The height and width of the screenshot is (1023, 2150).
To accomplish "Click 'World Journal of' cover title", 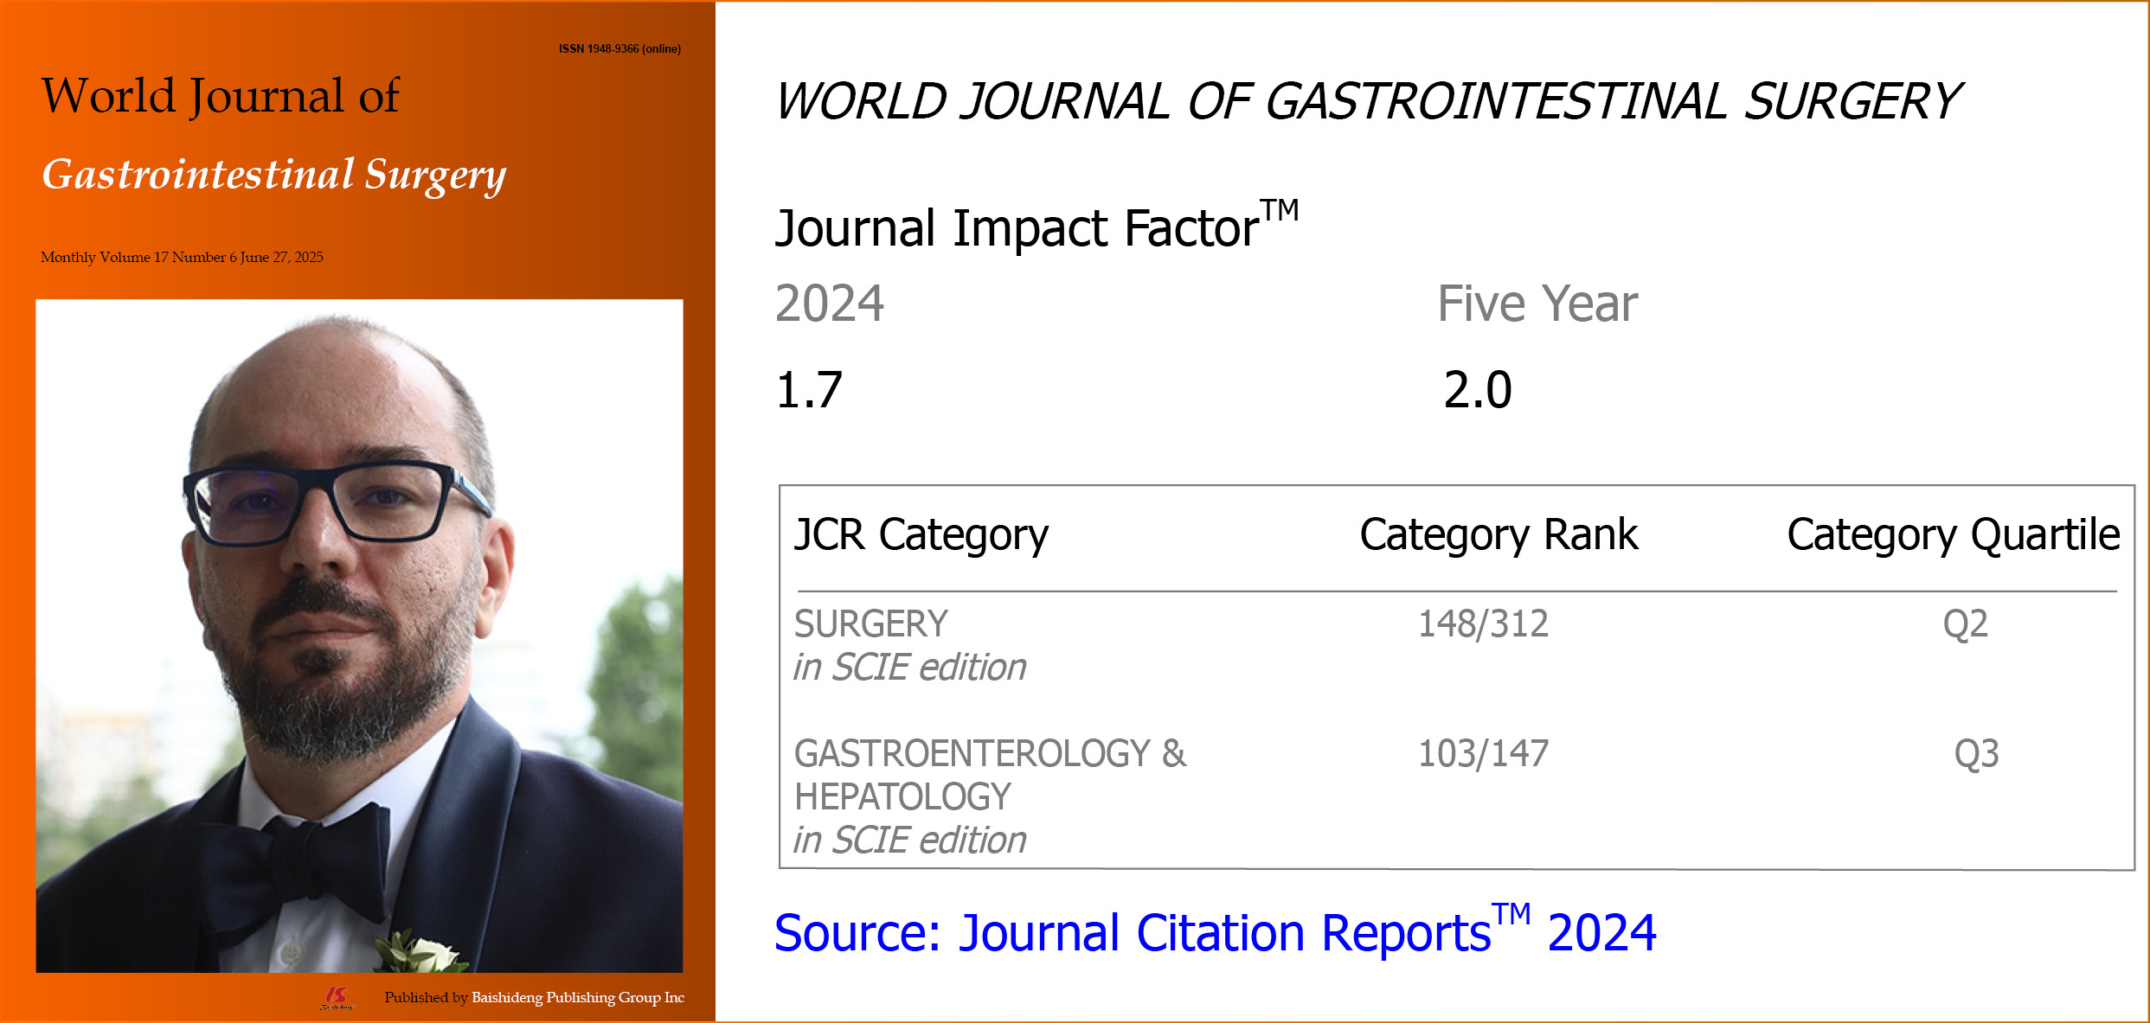I will click(x=220, y=96).
